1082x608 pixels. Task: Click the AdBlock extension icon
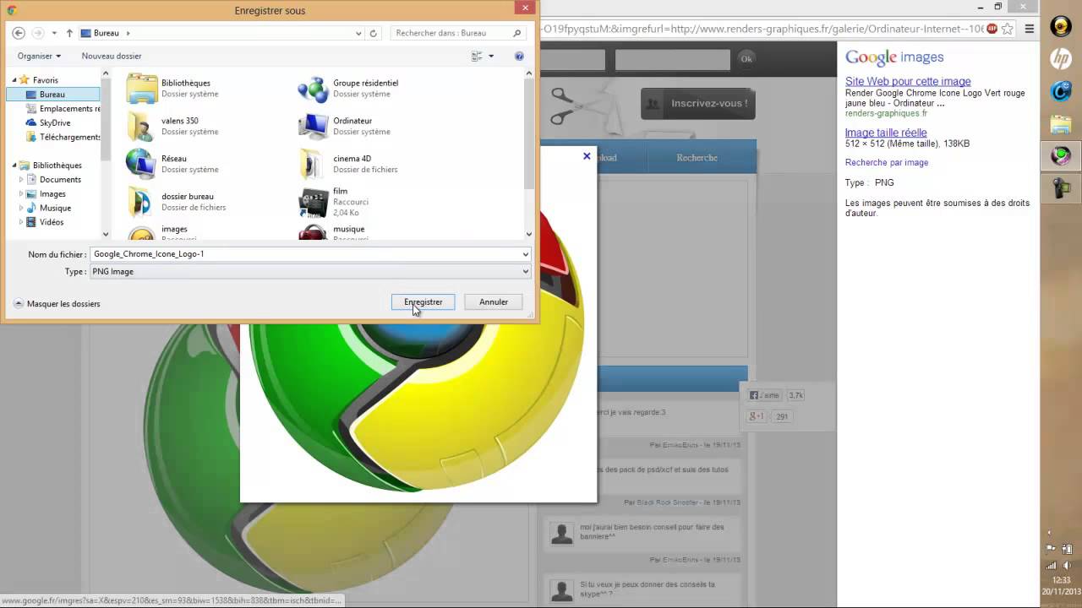pos(992,28)
